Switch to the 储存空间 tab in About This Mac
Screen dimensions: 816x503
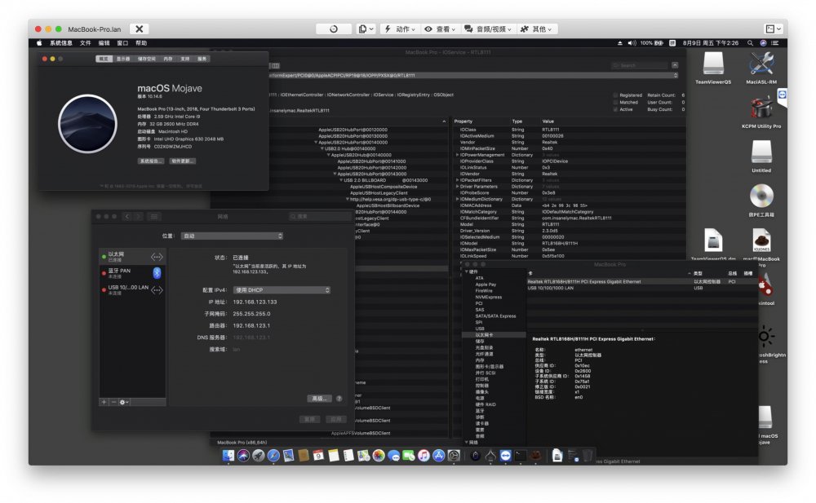click(147, 59)
